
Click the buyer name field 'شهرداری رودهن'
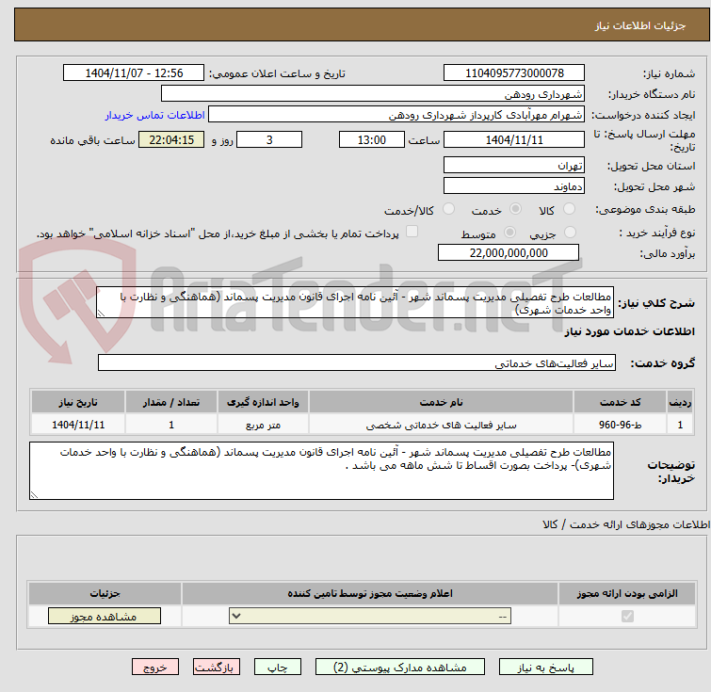(373, 94)
